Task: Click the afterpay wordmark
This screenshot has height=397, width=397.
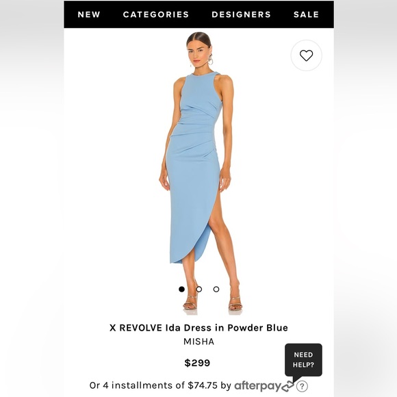Action: point(258,386)
